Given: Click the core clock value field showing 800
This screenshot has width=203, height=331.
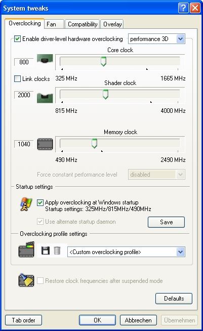Looking at the screenshot, I should tap(24, 62).
